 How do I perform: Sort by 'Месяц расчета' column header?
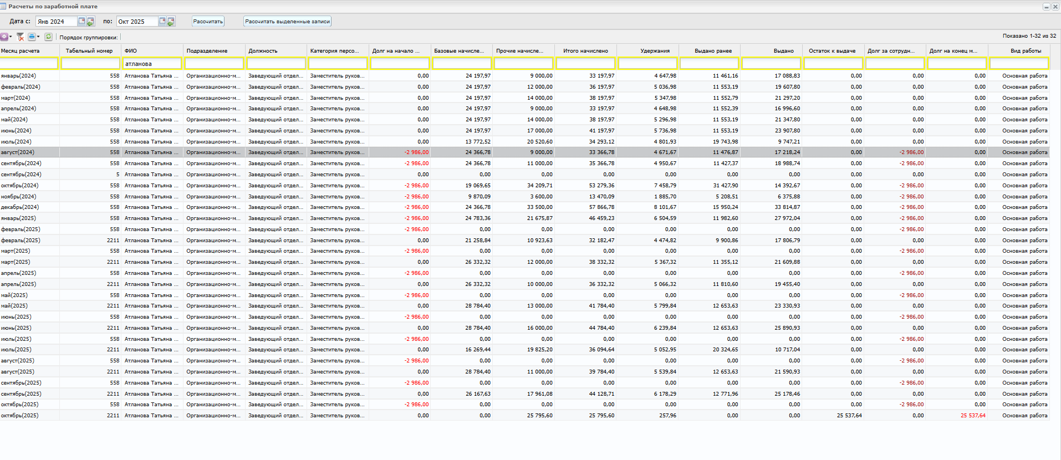tap(21, 51)
